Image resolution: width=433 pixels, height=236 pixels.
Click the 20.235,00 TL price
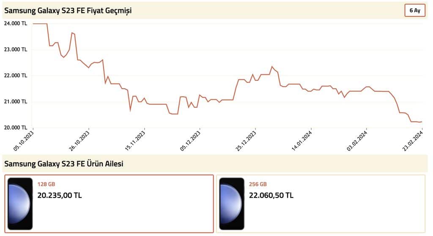tap(60, 195)
